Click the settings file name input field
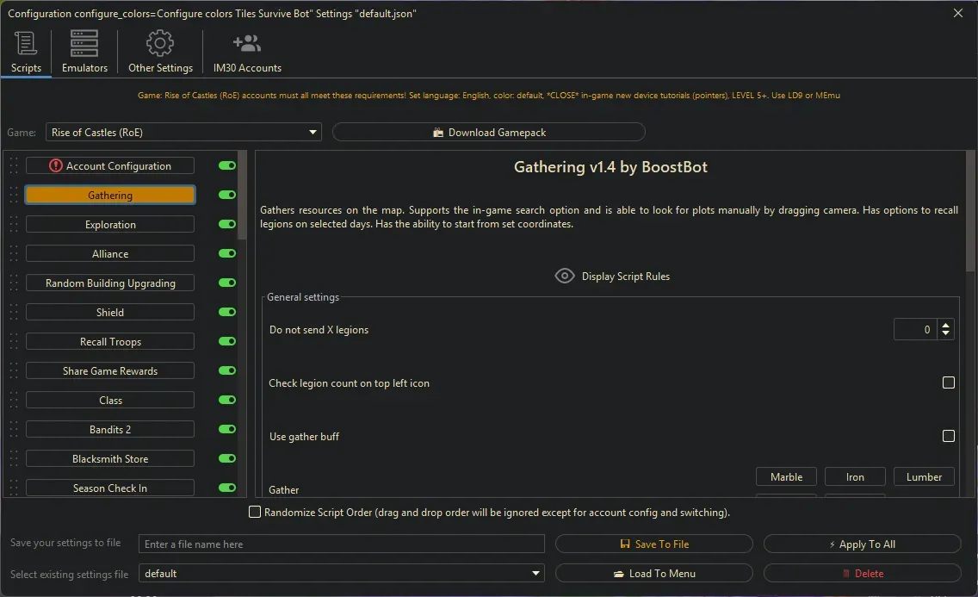This screenshot has width=978, height=597. (341, 544)
